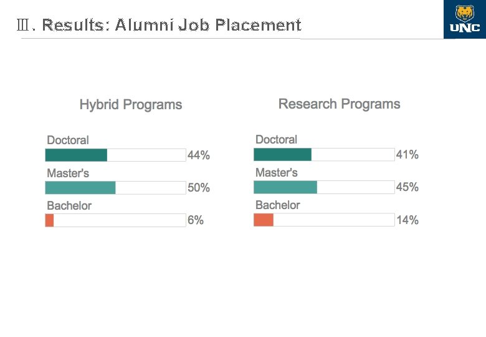Click the UNC bear logo
486x337 pixels.
[465, 19]
